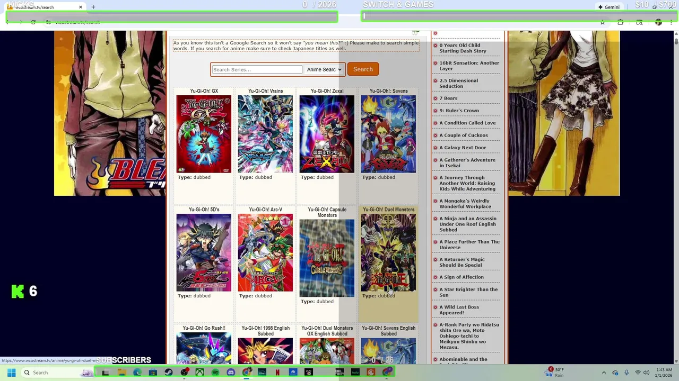Open a new browser tab

(x=93, y=7)
